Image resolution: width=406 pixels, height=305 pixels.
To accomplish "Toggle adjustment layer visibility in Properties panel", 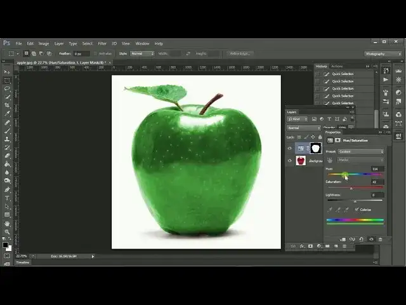I will [x=371, y=239].
